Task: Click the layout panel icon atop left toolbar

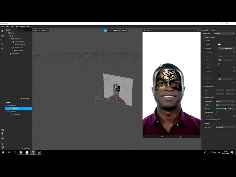Action: [x=3, y=31]
